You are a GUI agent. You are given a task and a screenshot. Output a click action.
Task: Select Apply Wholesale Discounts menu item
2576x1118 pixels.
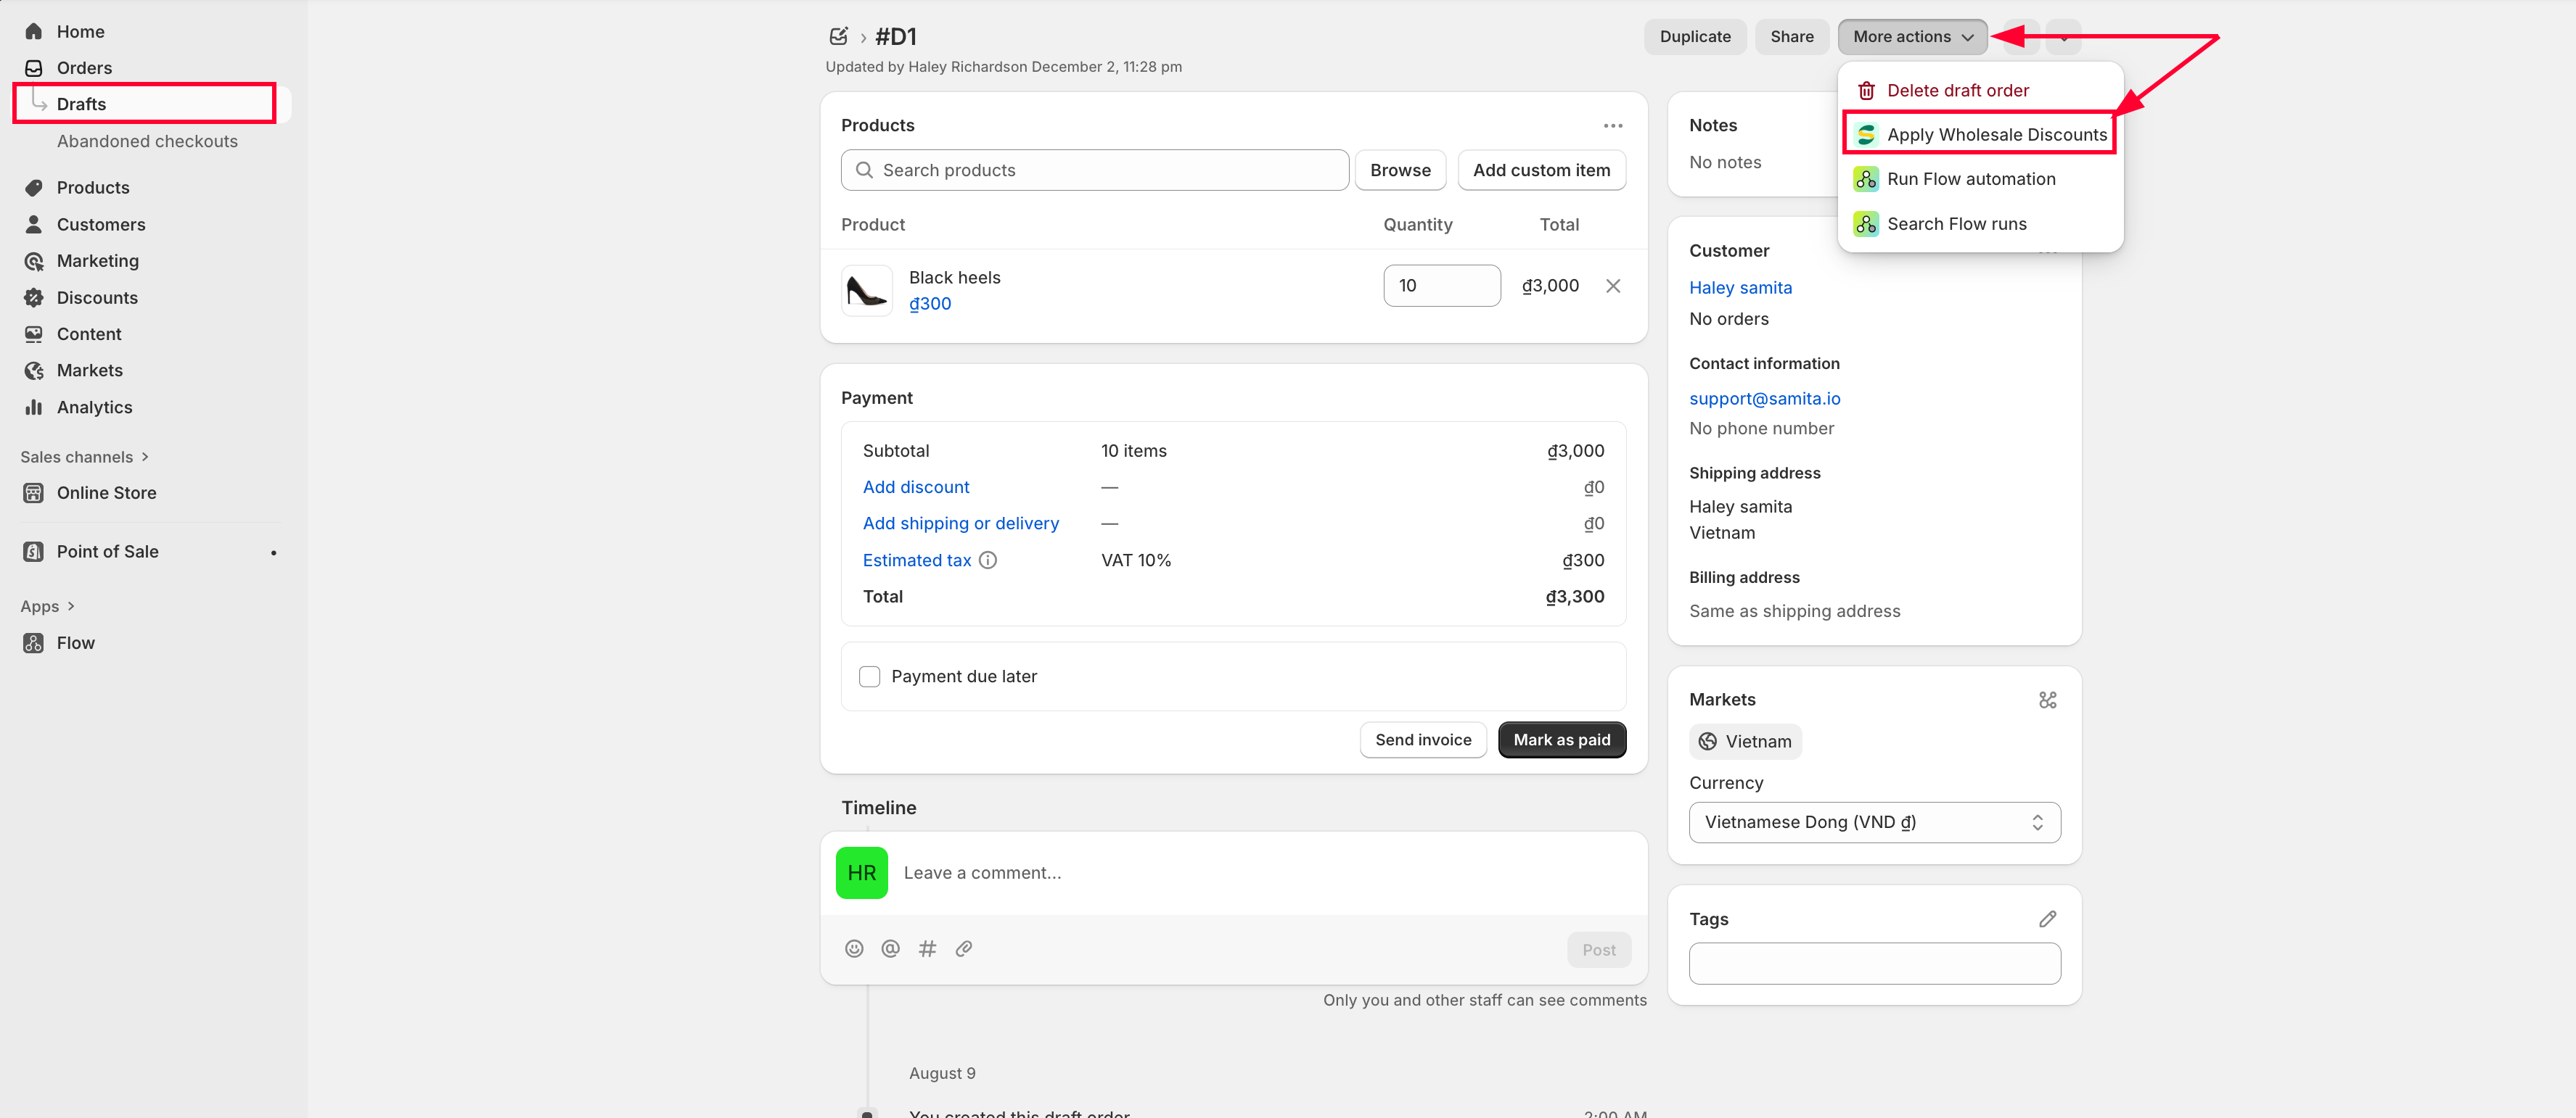1995,135
